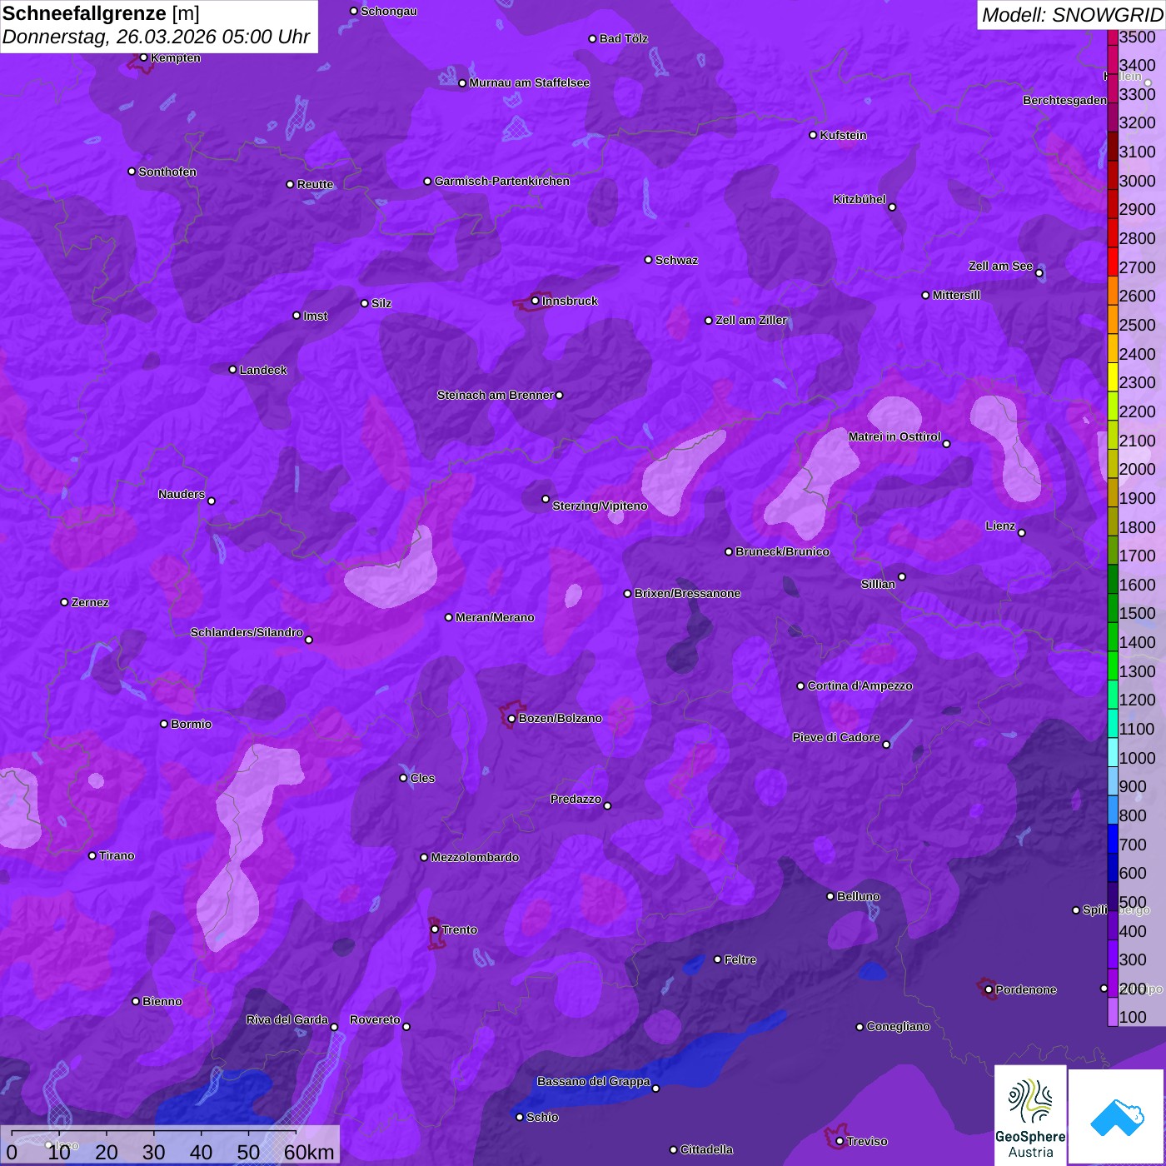1166x1166 pixels.
Task: Click the Modell: SNOWGRID label
Action: pyautogui.click(x=1071, y=15)
